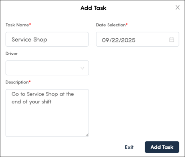This screenshot has width=185, height=157.
Task: Click the Driver dropdown chevron arrow
Action: [82, 68]
